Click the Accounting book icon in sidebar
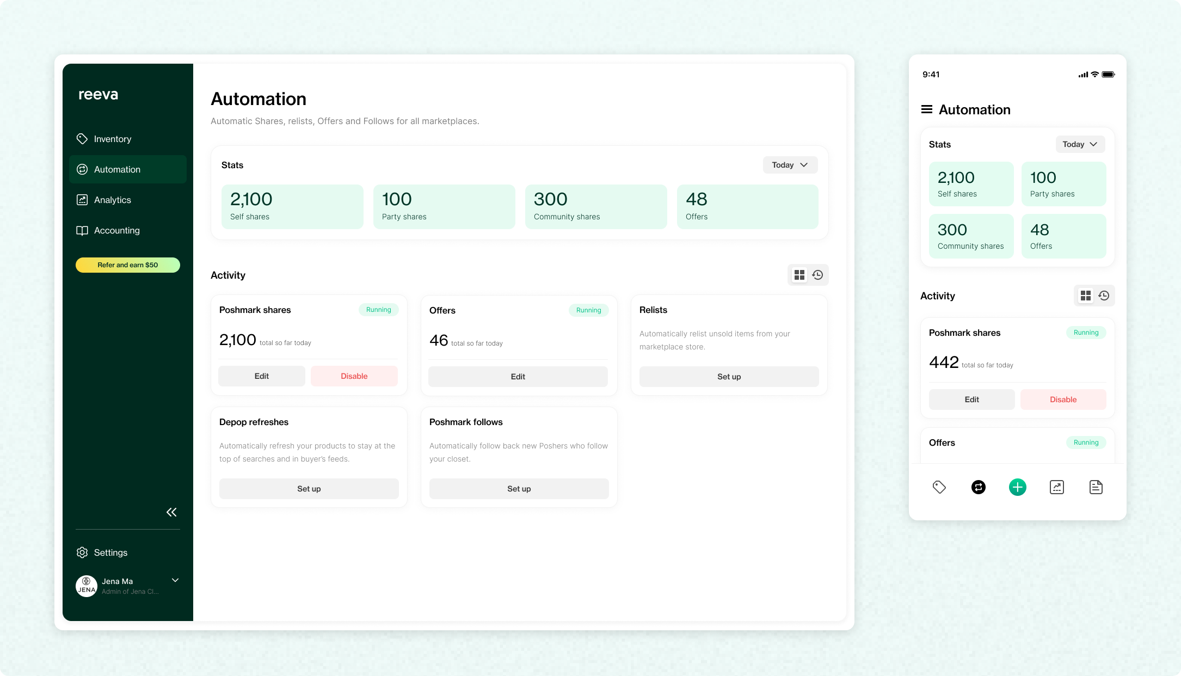The image size is (1181, 676). pyautogui.click(x=82, y=230)
